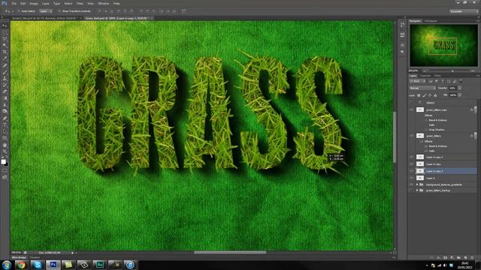Screen dimensions: 481x270
Task: Select the History Brush tool
Action: (5, 85)
